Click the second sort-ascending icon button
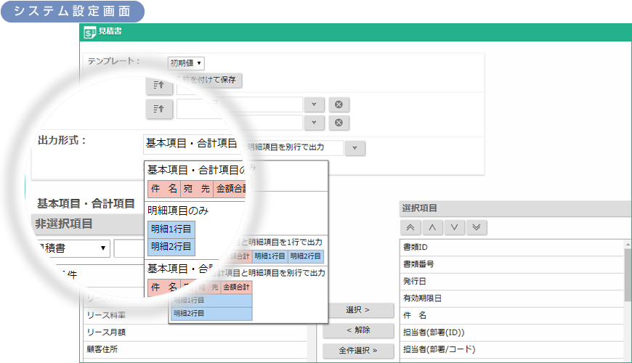Viewport: 632px width, 363px height. point(159,110)
